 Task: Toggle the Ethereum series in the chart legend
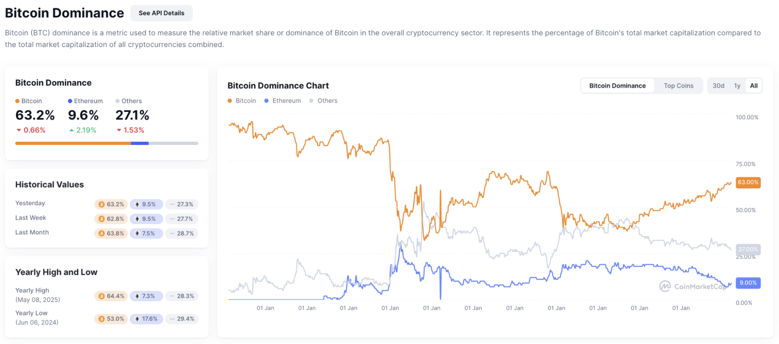(x=266, y=100)
